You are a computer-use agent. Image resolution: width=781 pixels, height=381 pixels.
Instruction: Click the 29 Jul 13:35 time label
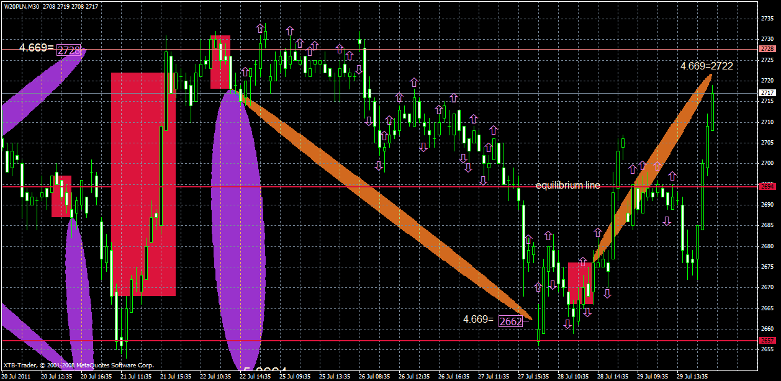point(693,376)
